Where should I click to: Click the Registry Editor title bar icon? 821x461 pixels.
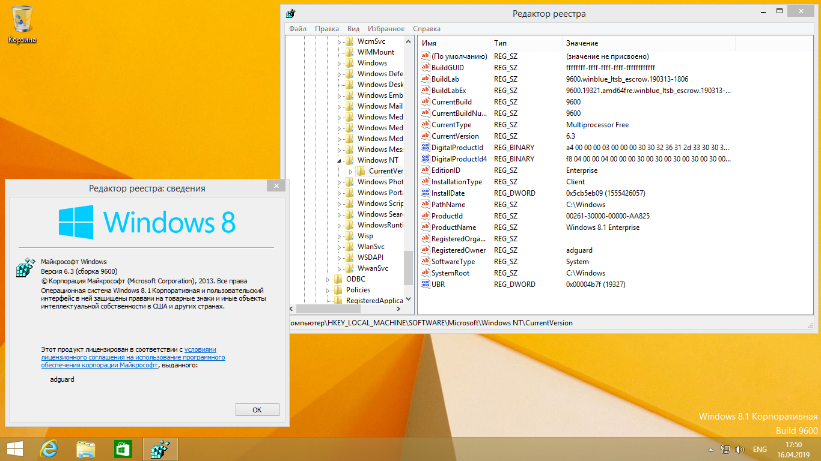click(290, 13)
